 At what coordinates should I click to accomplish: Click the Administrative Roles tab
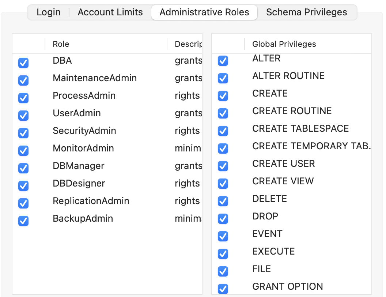pos(204,12)
